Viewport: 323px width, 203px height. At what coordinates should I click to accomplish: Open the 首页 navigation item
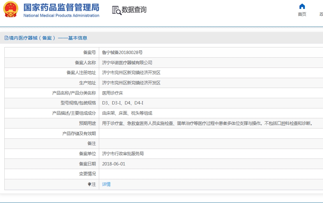(x=302, y=14)
